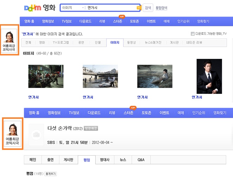This screenshot has height=178, width=233.
Task: Click the camera placeholder poster icon
Action: coord(36,135)
